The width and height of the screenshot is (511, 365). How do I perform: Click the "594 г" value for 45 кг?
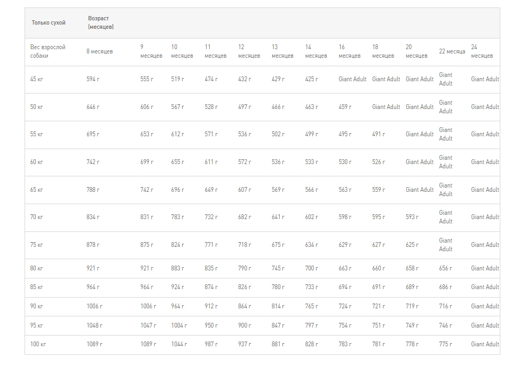click(93, 79)
